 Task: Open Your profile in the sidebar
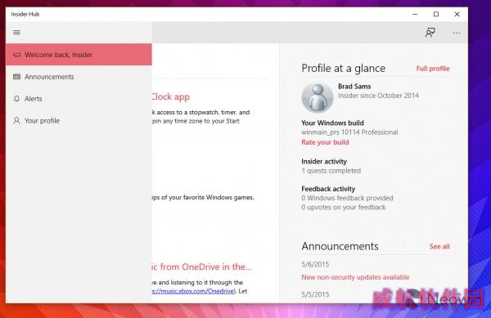79,121
